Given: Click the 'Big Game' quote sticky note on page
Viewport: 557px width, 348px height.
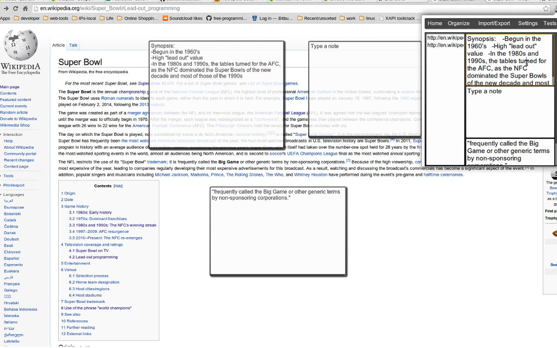Looking at the screenshot, I should pos(278,231).
